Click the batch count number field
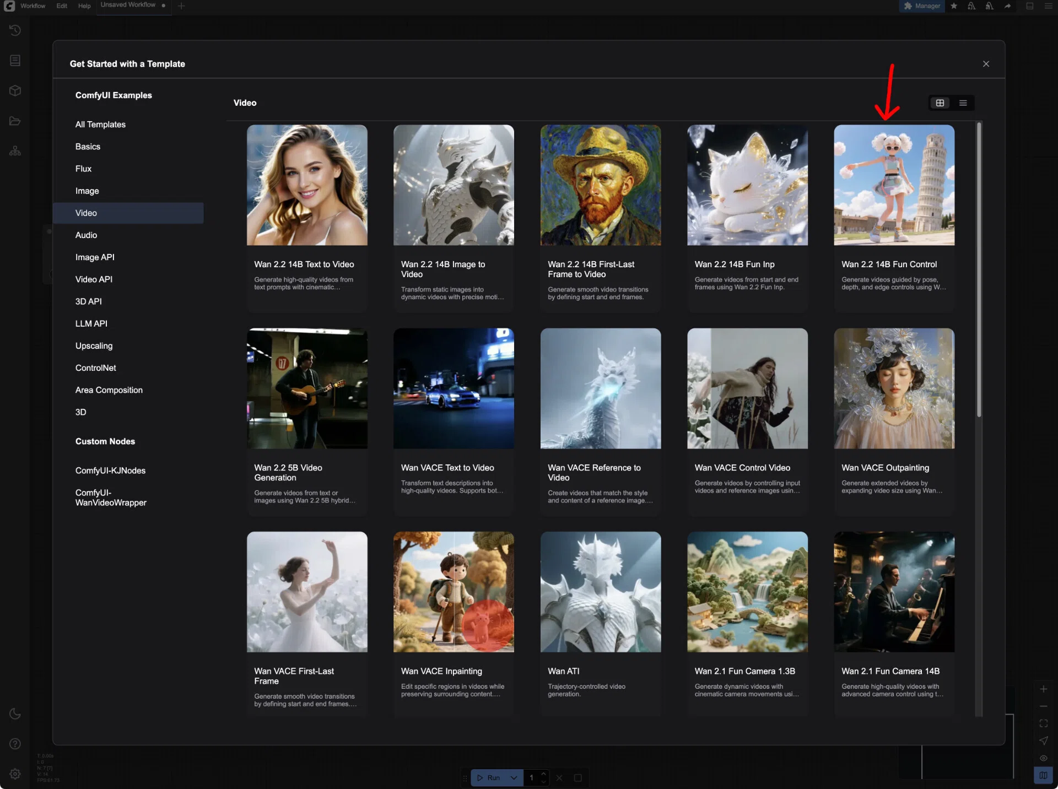This screenshot has height=789, width=1058. point(531,778)
